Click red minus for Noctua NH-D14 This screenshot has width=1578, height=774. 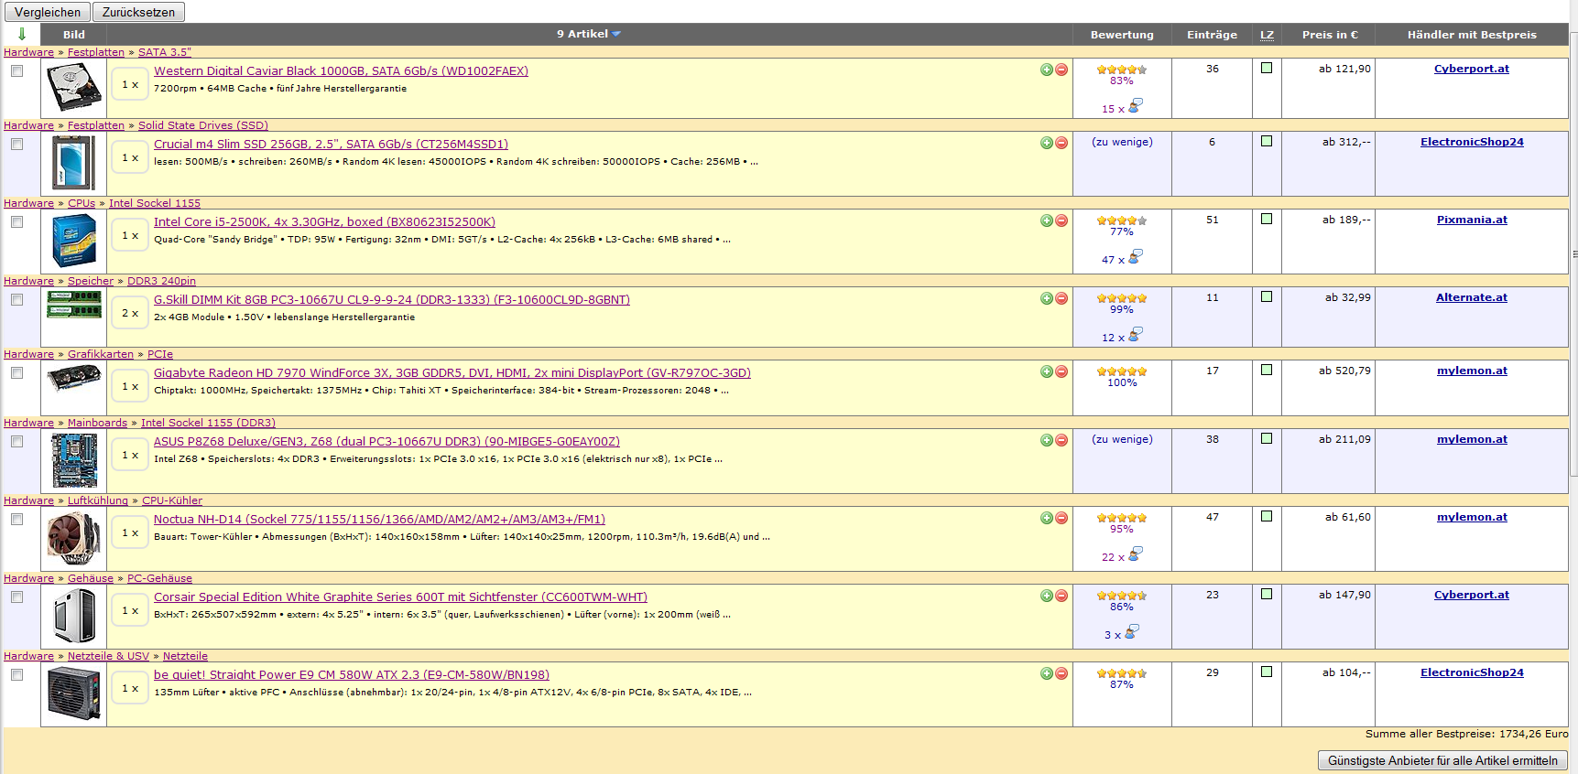1061,518
